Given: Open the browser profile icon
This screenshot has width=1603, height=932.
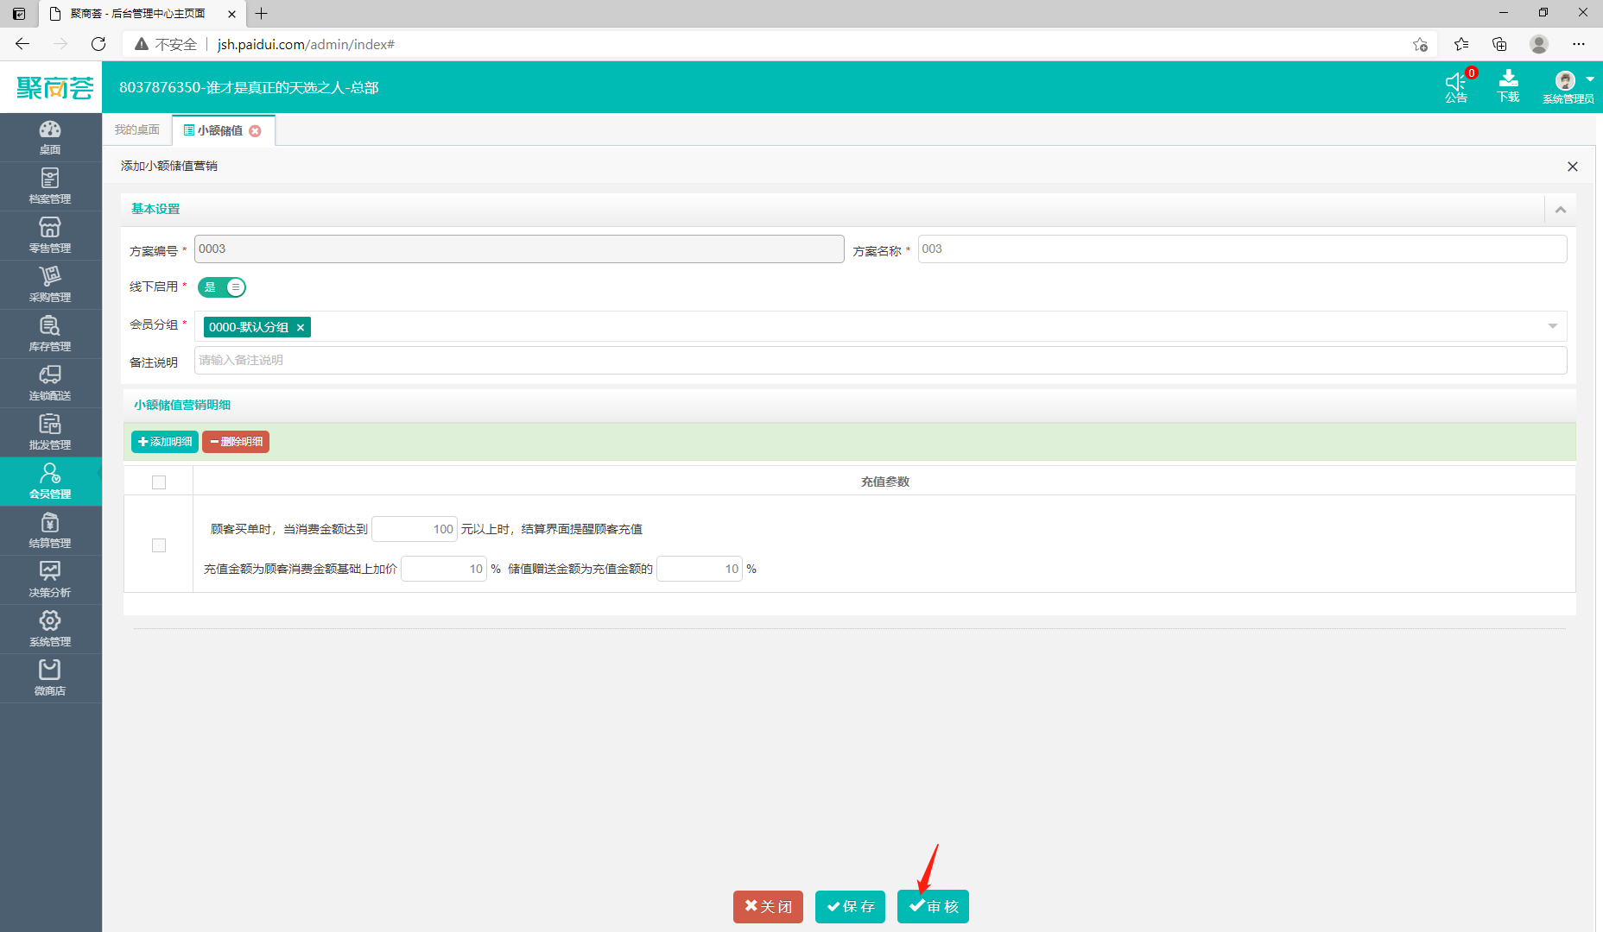Looking at the screenshot, I should (1539, 44).
